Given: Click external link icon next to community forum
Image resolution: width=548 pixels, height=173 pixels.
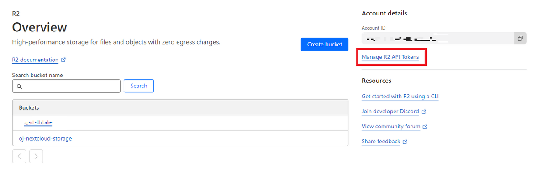Looking at the screenshot, I should click(x=425, y=127).
